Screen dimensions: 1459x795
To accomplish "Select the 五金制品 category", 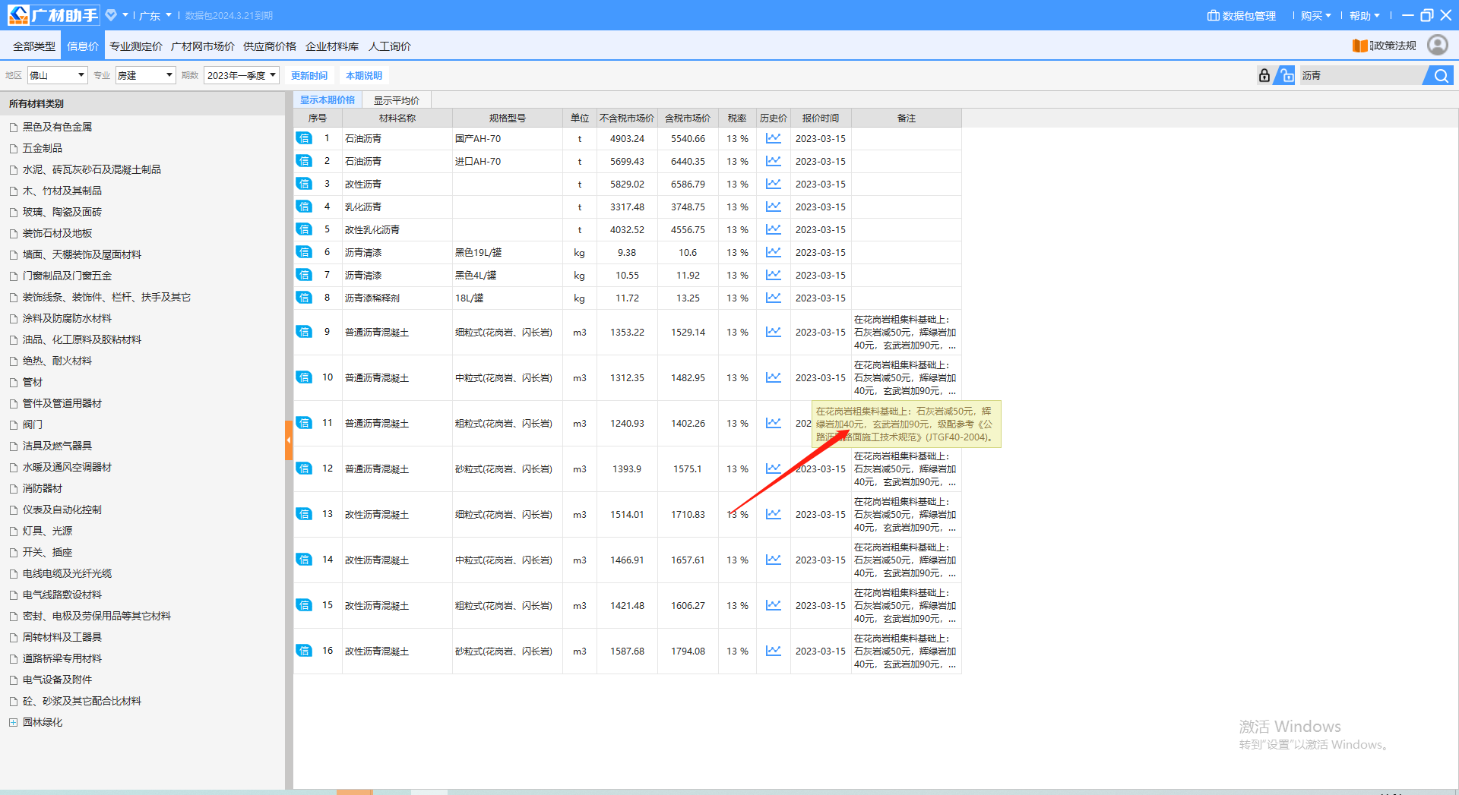I will [x=43, y=148].
